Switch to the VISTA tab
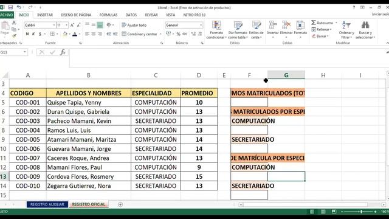 pyautogui.click(x=170, y=15)
